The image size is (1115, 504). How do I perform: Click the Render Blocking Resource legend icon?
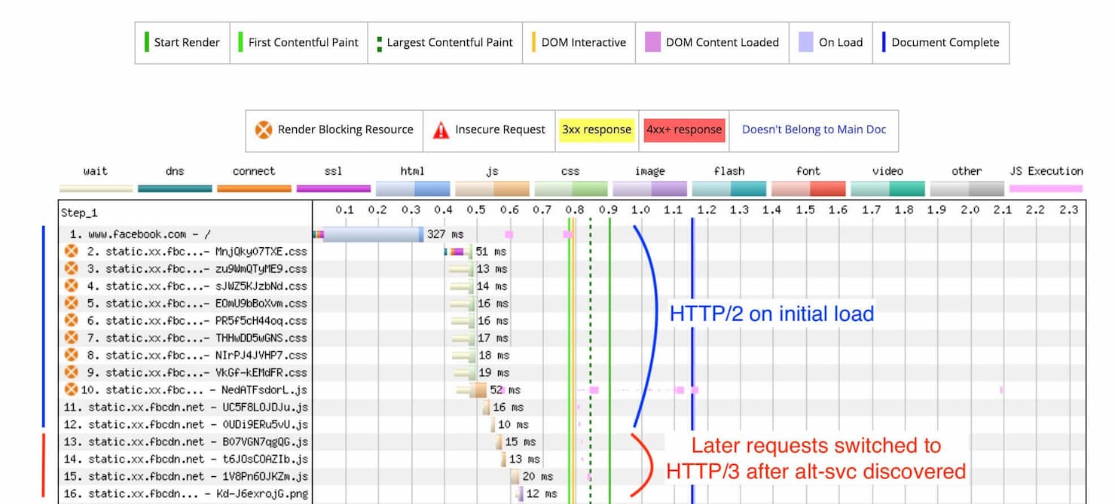coord(263,130)
